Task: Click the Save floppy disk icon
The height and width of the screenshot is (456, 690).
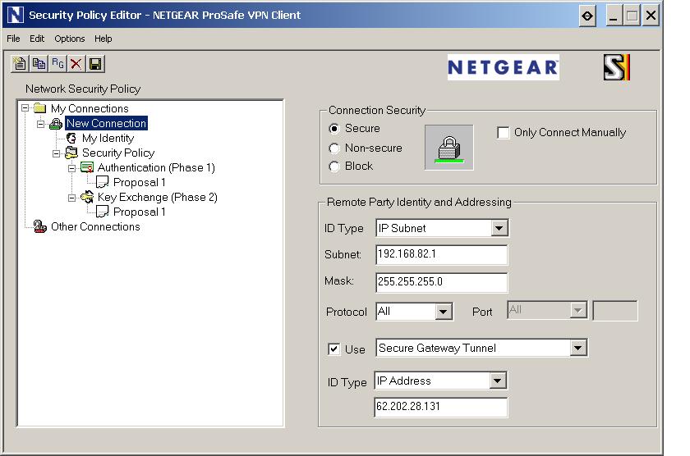Action: pos(95,64)
